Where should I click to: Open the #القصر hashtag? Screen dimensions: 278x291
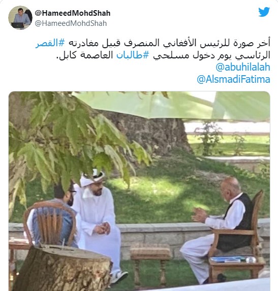pyautogui.click(x=50, y=43)
